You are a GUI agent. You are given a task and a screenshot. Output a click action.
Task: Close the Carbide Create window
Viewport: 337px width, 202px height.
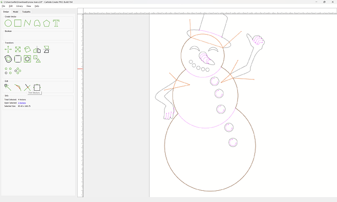(333, 2)
